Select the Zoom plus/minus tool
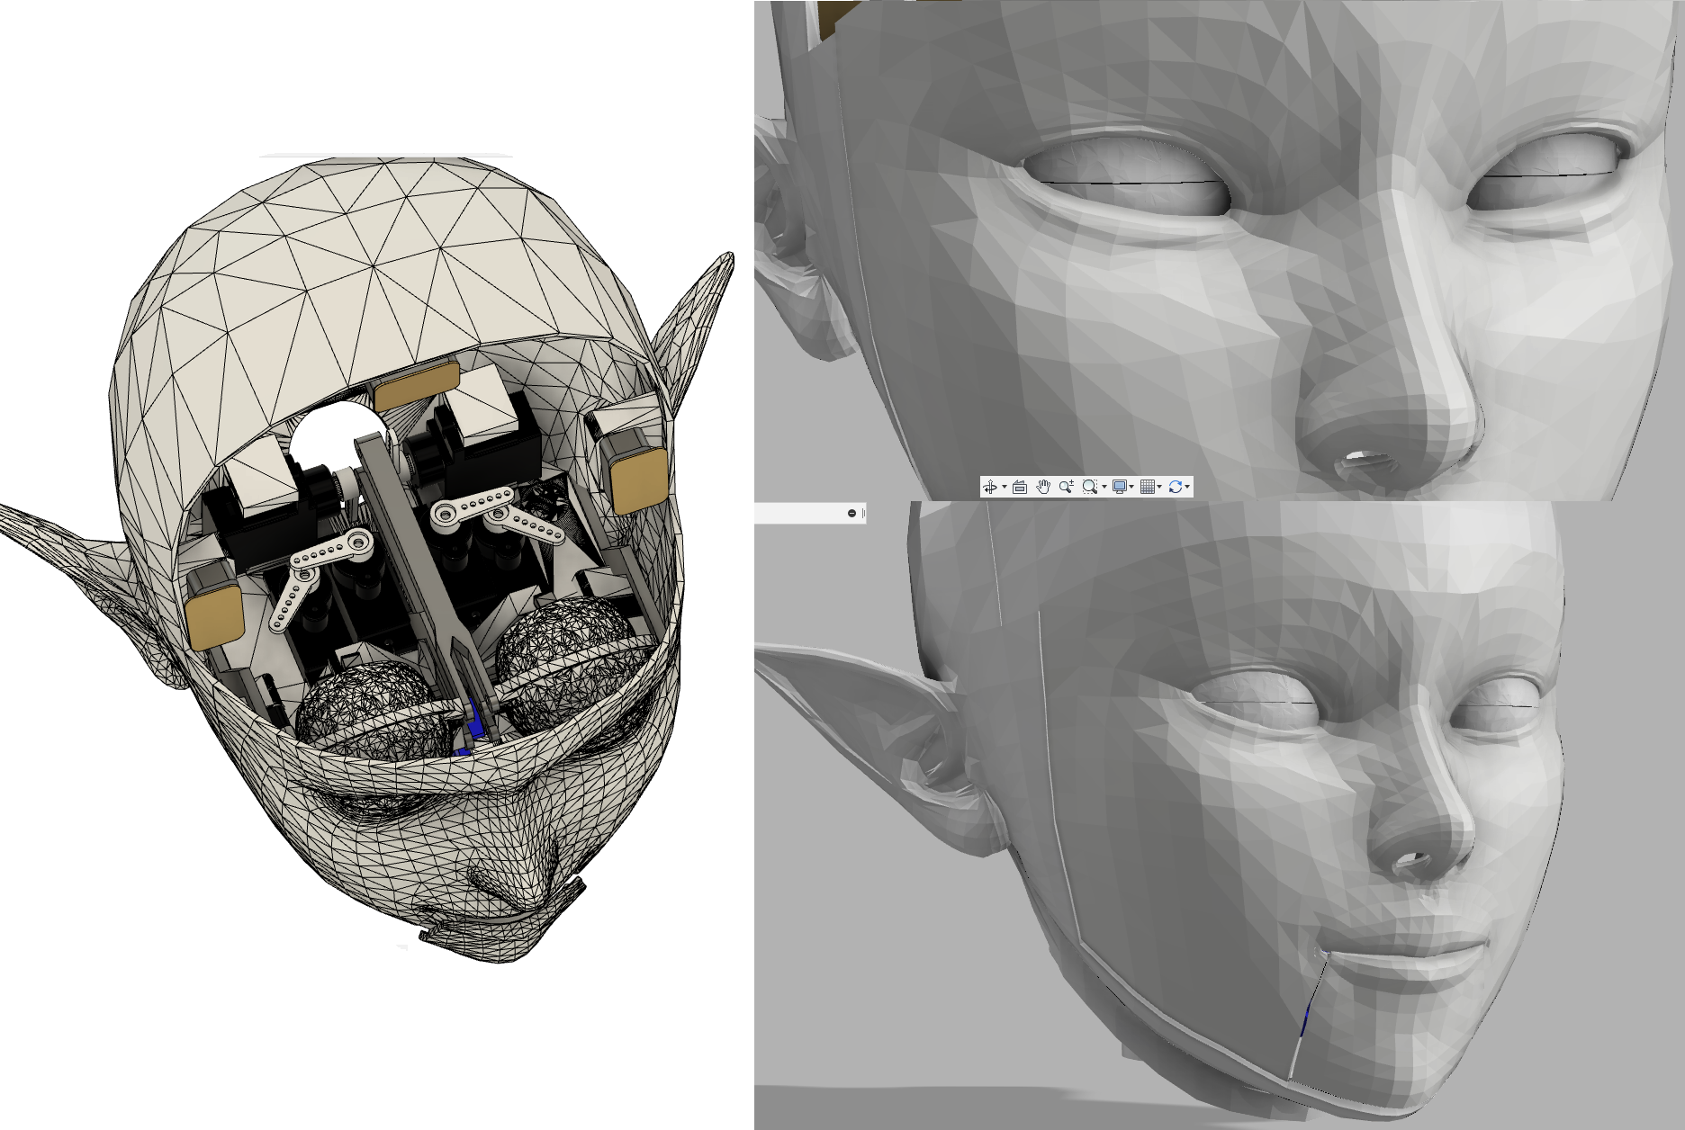This screenshot has width=1685, height=1130. (1067, 487)
